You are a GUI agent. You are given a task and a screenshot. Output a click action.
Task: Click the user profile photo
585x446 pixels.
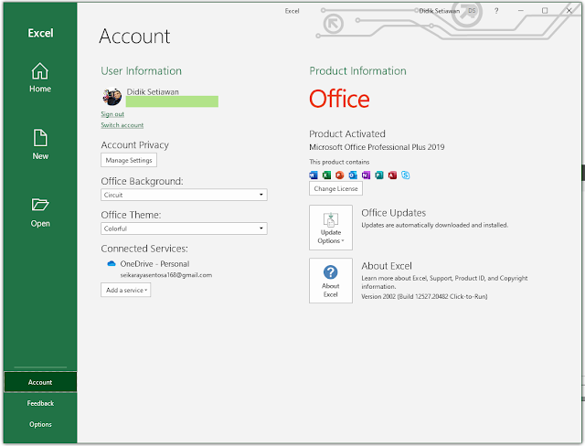pos(112,97)
